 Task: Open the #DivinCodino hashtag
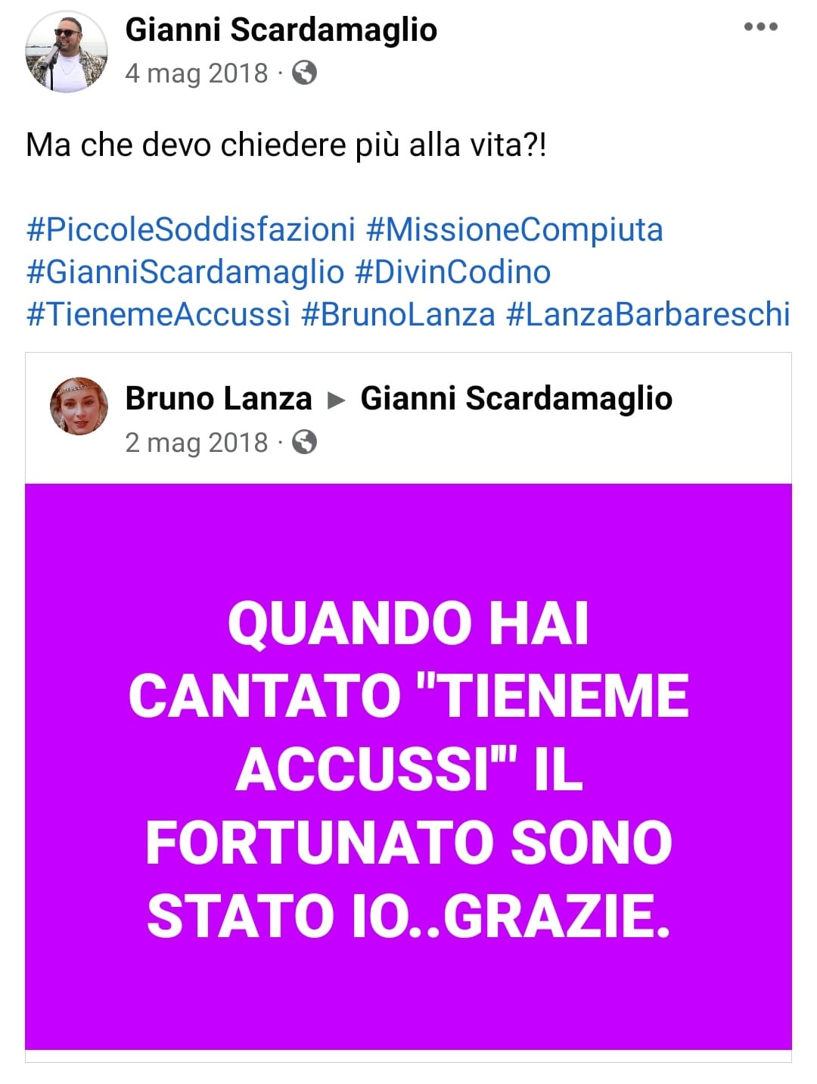pos(452,272)
